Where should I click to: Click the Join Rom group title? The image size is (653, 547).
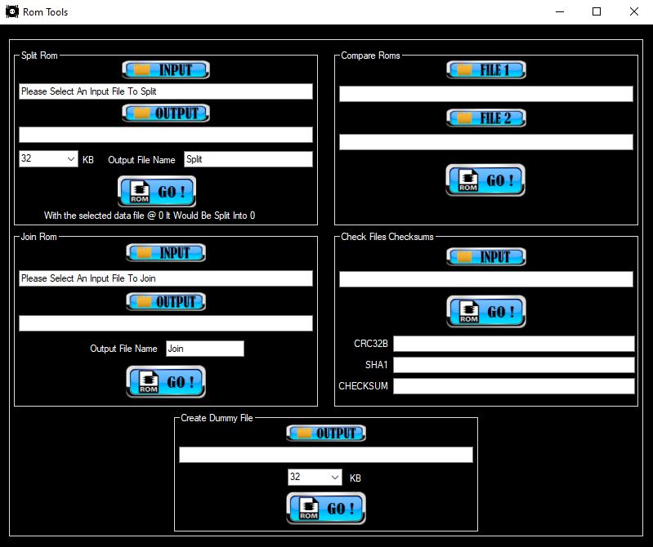click(38, 237)
